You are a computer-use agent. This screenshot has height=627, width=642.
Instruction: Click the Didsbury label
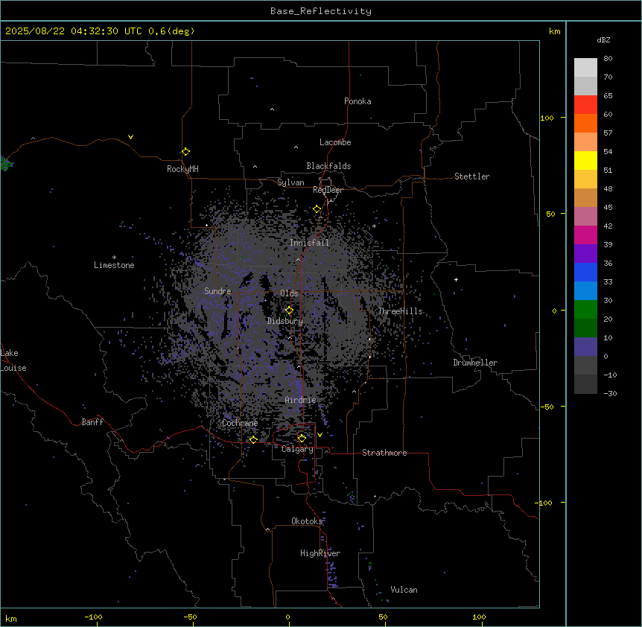tap(285, 321)
